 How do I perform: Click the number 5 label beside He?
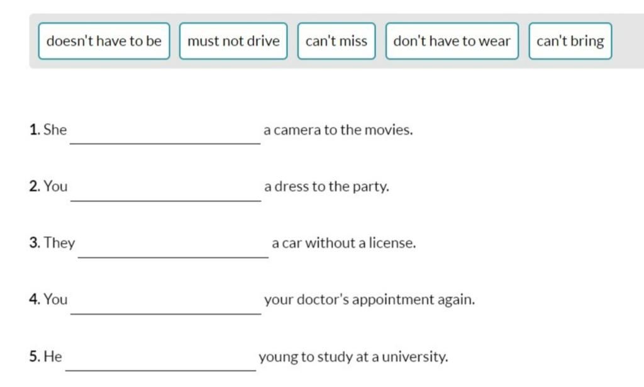coord(35,356)
